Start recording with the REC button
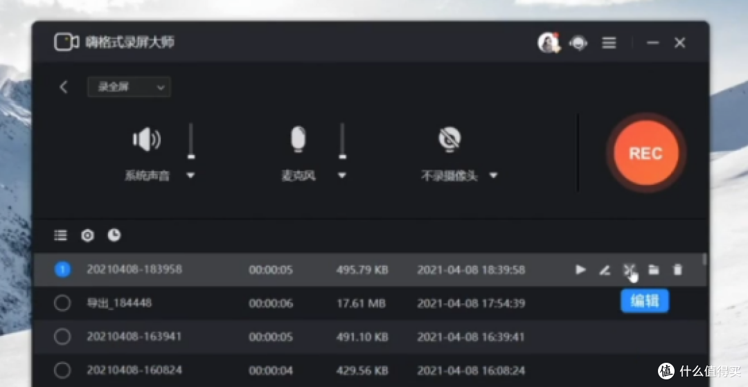This screenshot has height=387, width=748. 646,153
